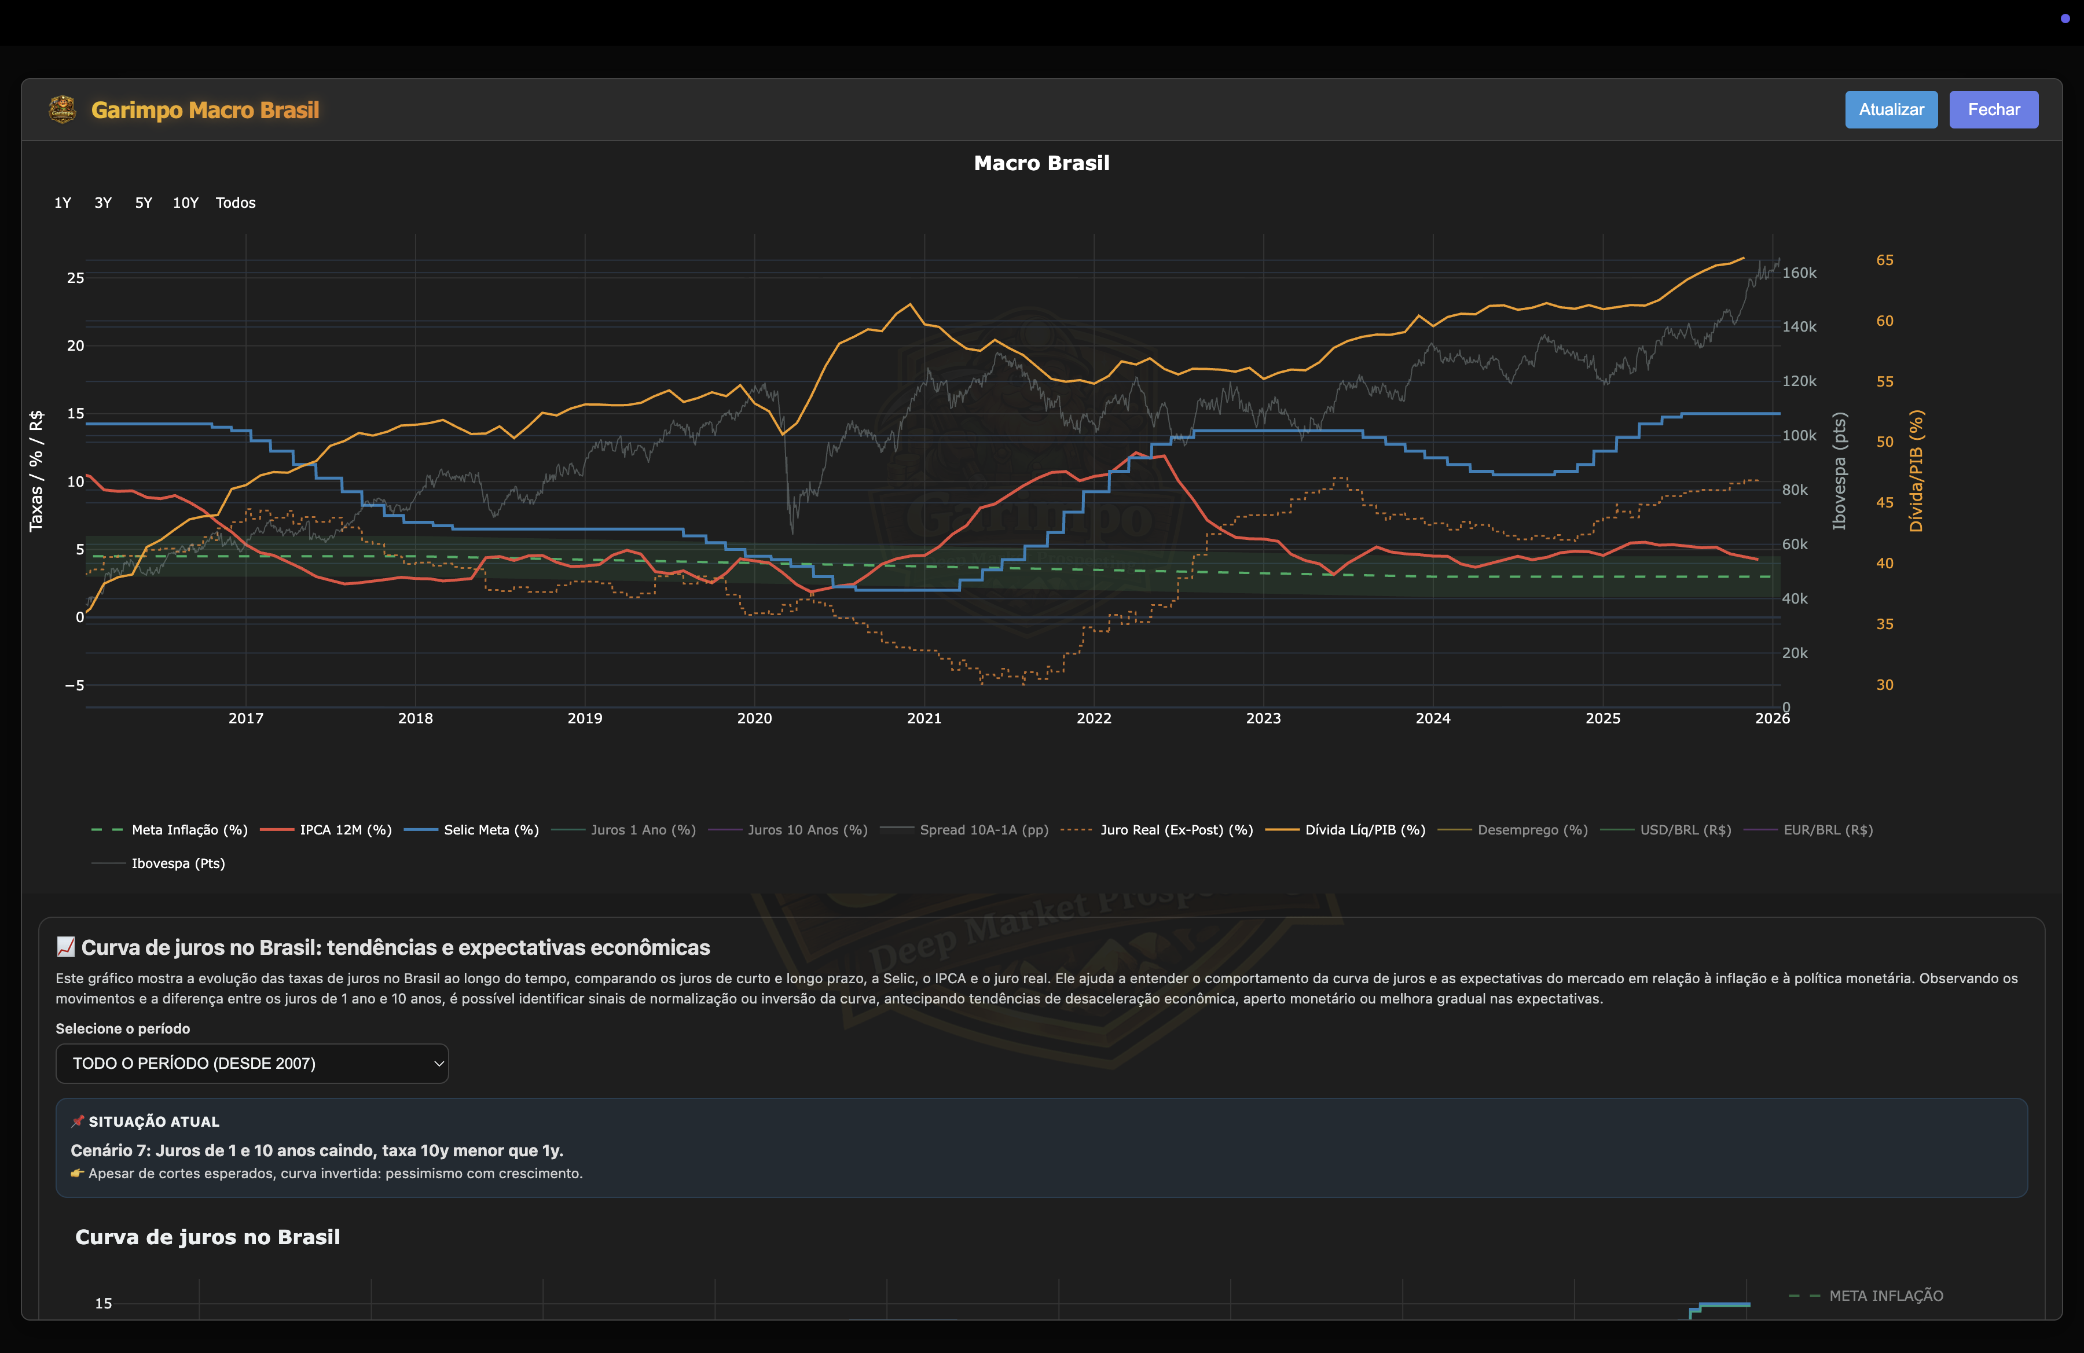The width and height of the screenshot is (2084, 1353).
Task: Open the período selection dropdown
Action: pos(252,1063)
